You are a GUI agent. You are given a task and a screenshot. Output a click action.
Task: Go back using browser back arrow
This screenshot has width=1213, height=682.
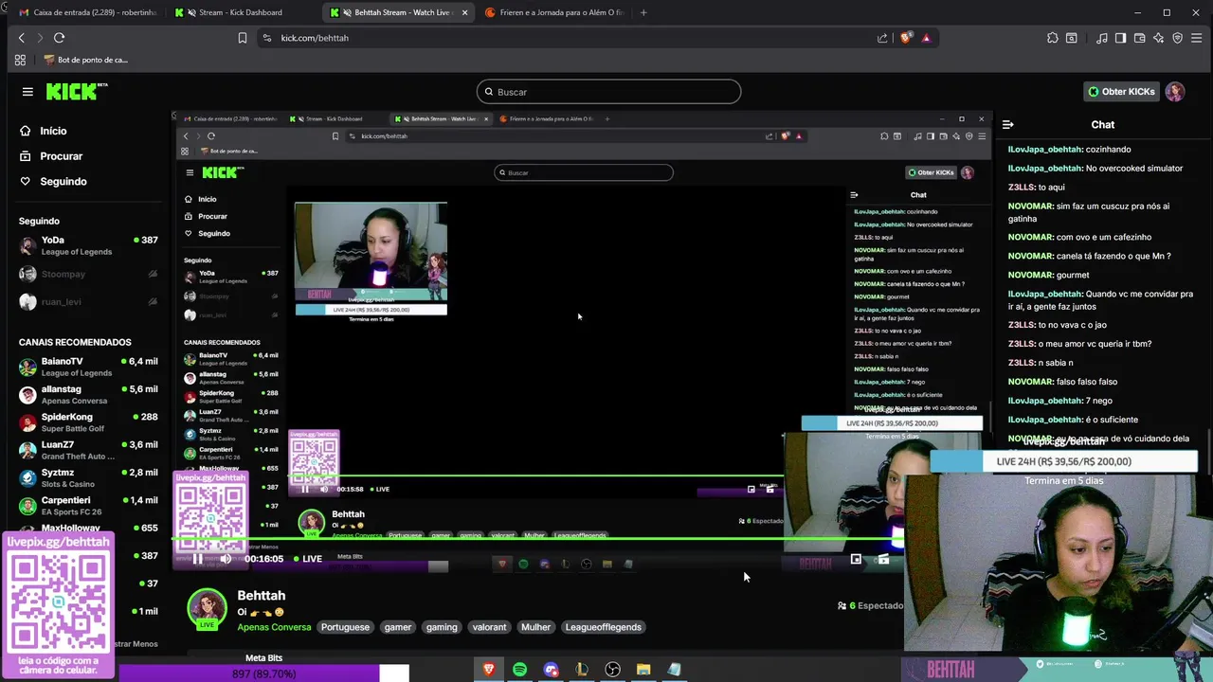pos(21,38)
